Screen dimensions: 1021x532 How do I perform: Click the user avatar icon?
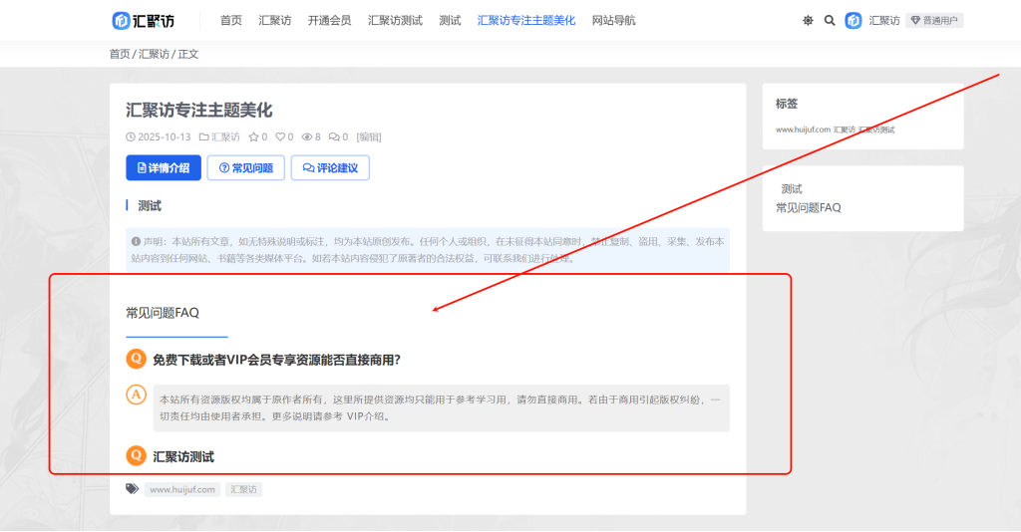pyautogui.click(x=853, y=21)
